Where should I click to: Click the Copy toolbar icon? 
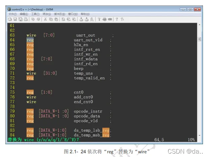click(x=51, y=19)
